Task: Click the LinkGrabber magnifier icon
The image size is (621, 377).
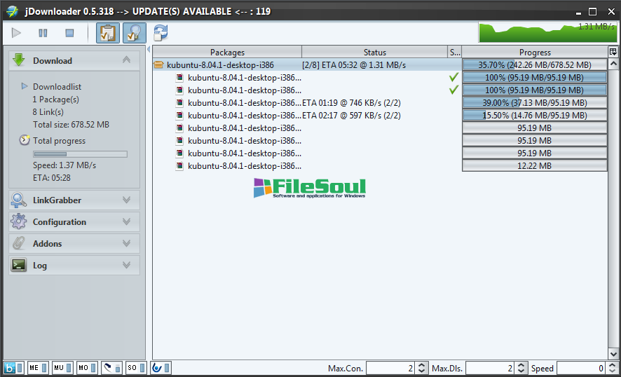Action: [x=19, y=200]
